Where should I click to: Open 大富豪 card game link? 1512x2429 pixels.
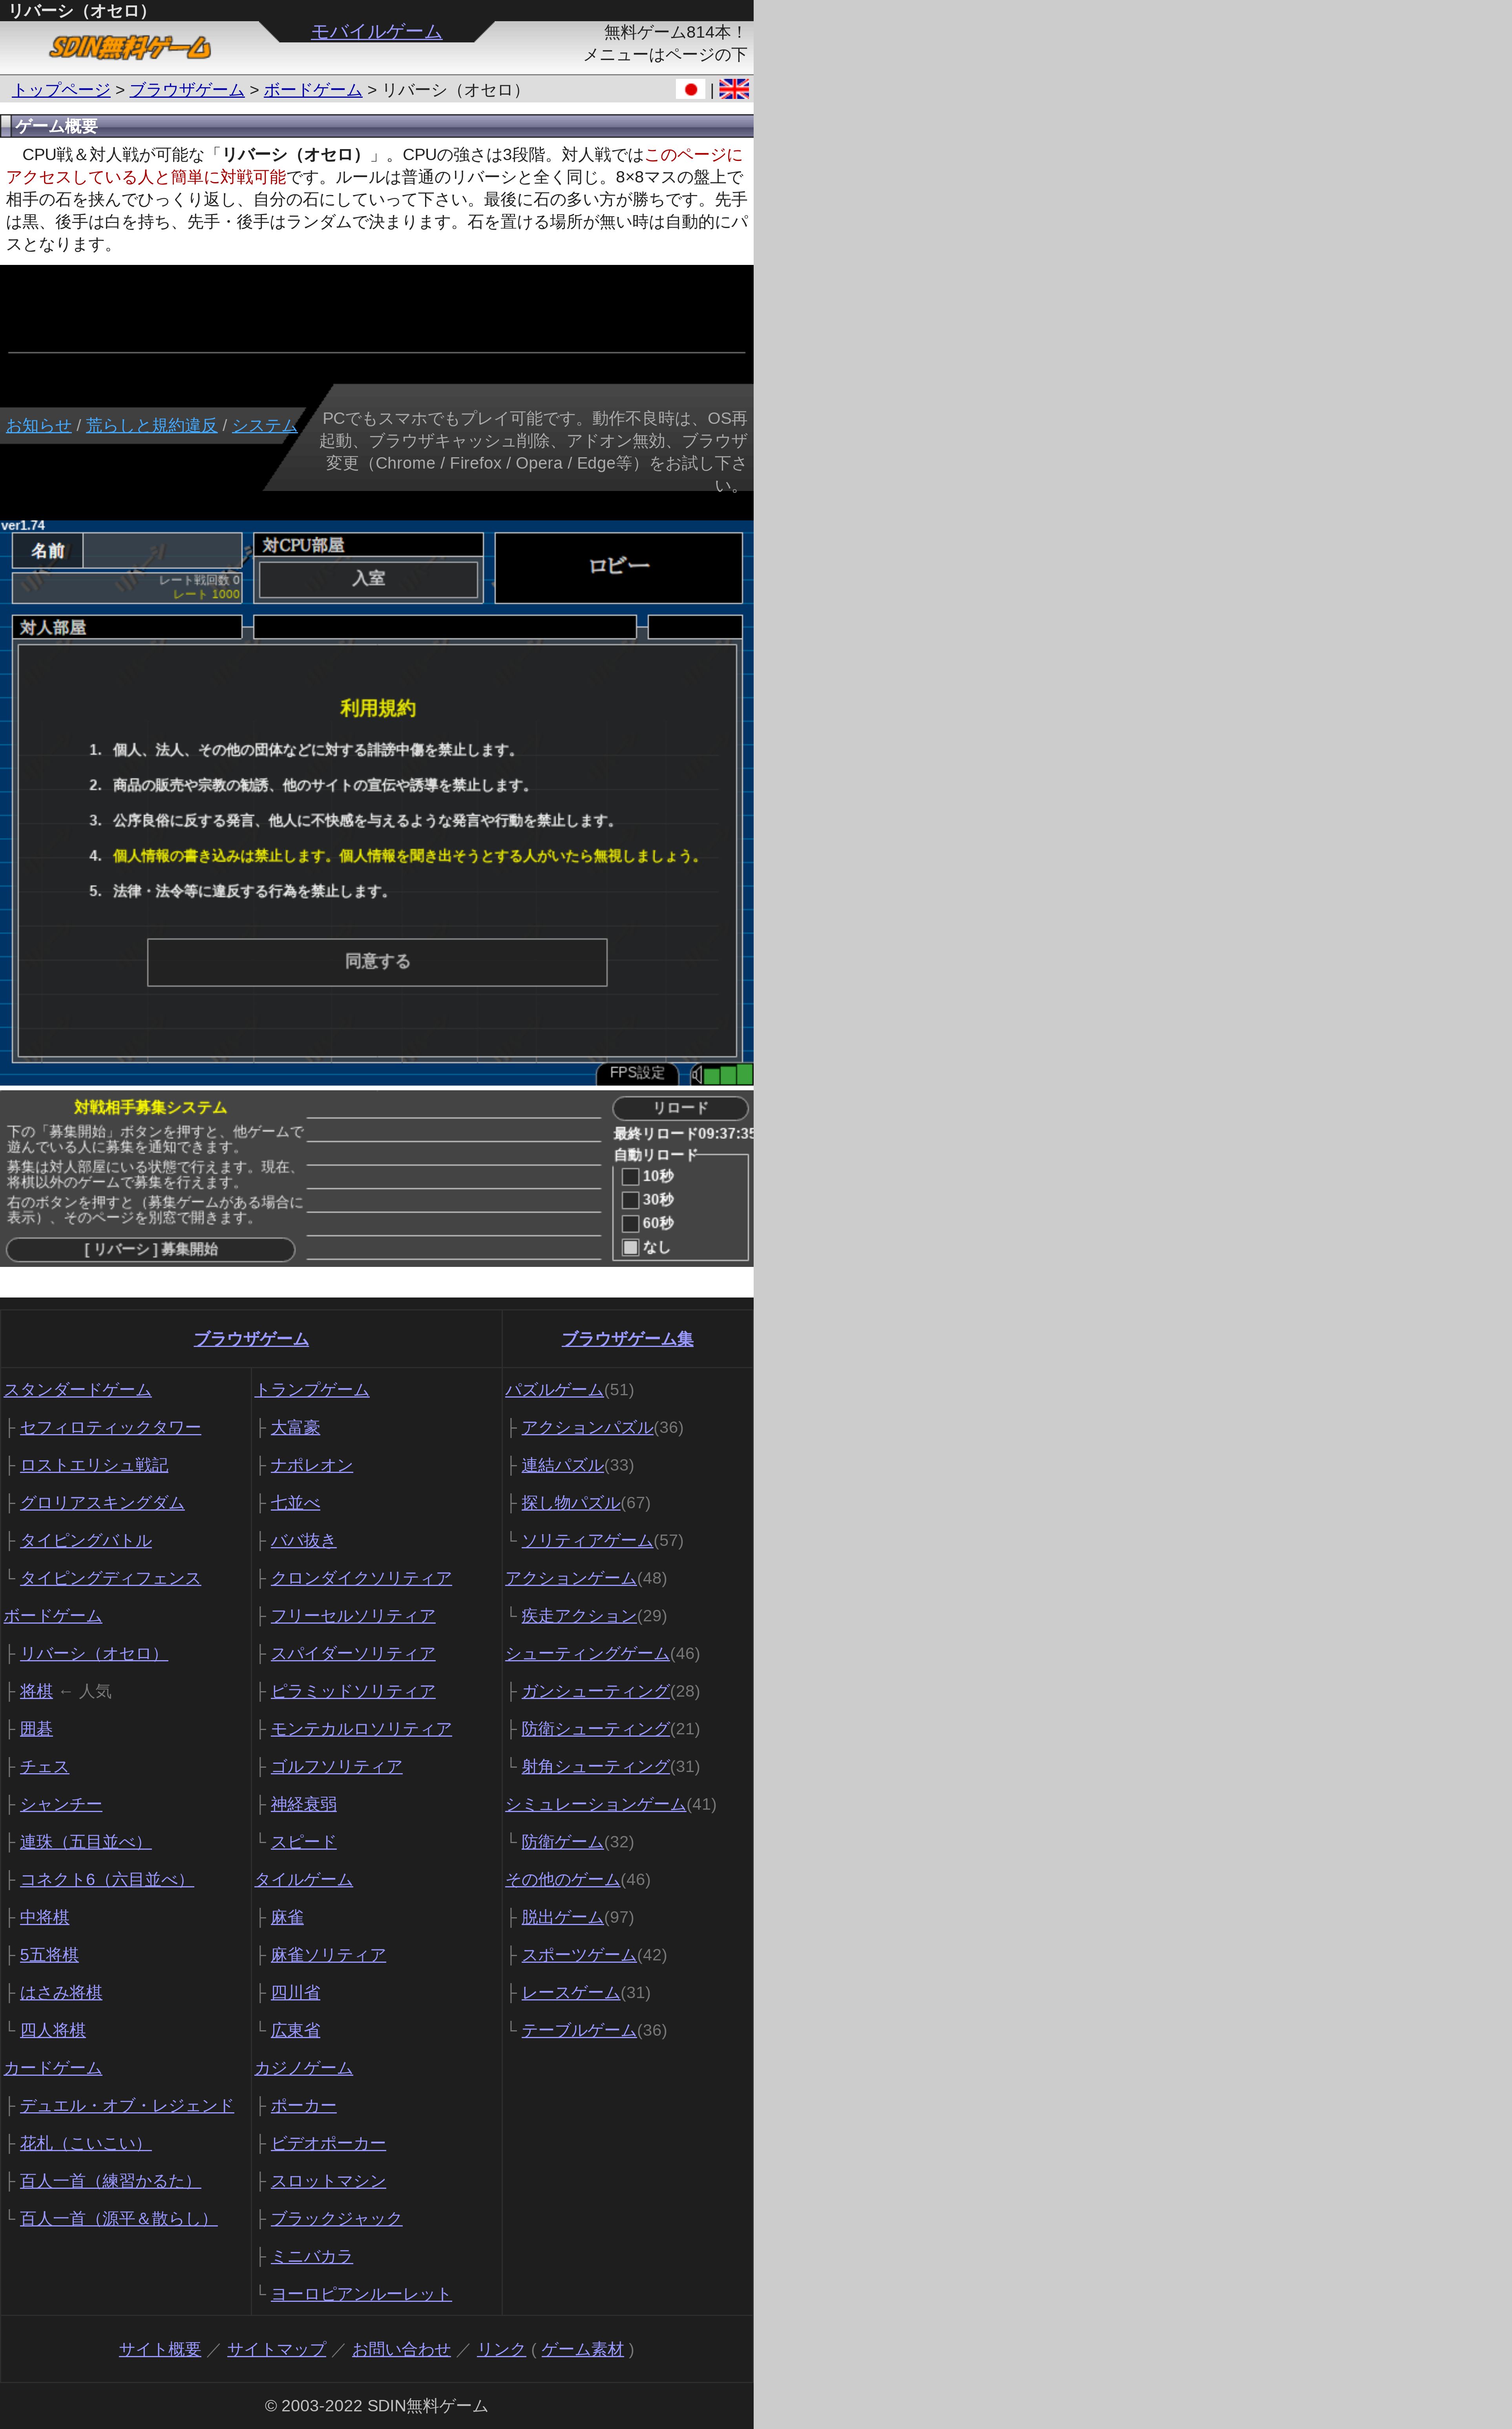pyautogui.click(x=296, y=1427)
